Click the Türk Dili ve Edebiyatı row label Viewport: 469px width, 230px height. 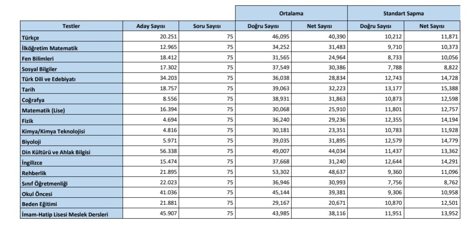[49, 79]
